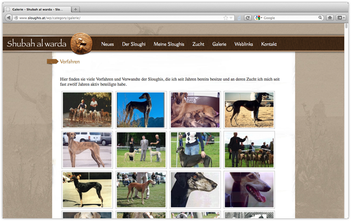351x221 pixels.
Task: Select the Galerie - Shubah al warda tab
Action: 38,9
